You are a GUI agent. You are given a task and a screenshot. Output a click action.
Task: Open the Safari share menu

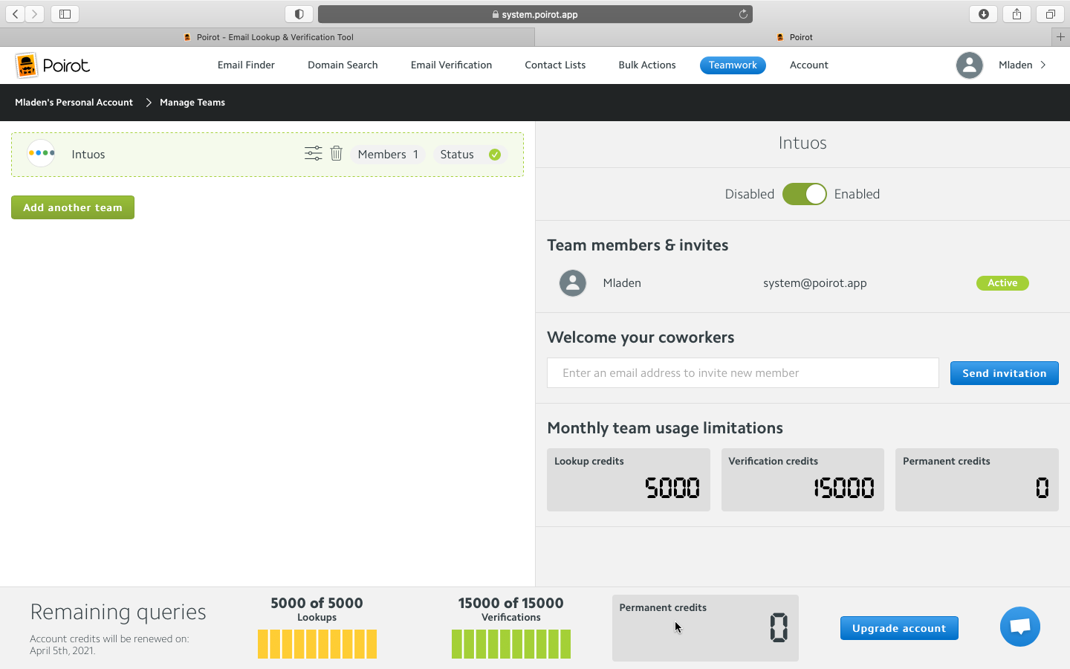[x=1016, y=14]
